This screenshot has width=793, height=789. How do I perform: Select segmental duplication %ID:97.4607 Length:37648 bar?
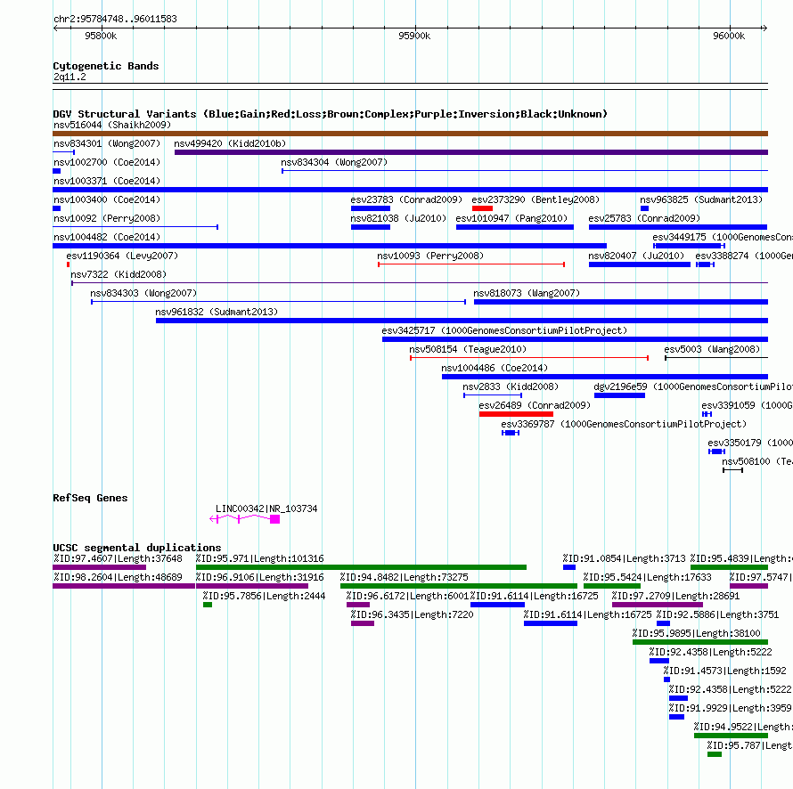point(99,567)
